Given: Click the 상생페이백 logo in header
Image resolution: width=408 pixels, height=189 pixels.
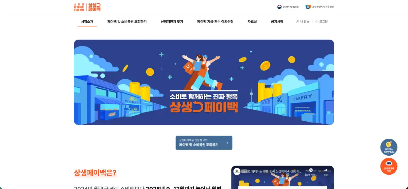Looking at the screenshot, I should tap(87, 7).
